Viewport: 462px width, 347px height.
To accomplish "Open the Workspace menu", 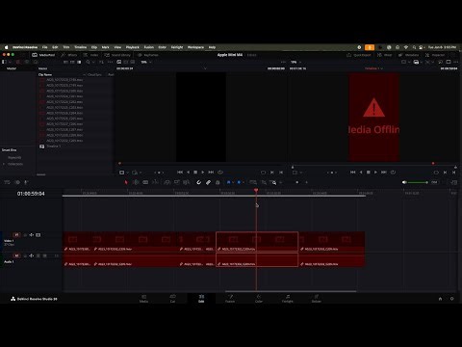I will click(x=195, y=47).
